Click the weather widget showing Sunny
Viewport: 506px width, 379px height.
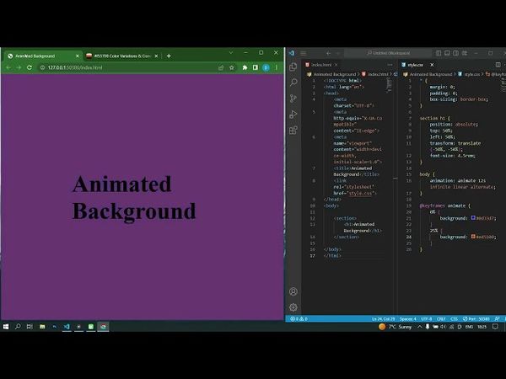point(396,327)
